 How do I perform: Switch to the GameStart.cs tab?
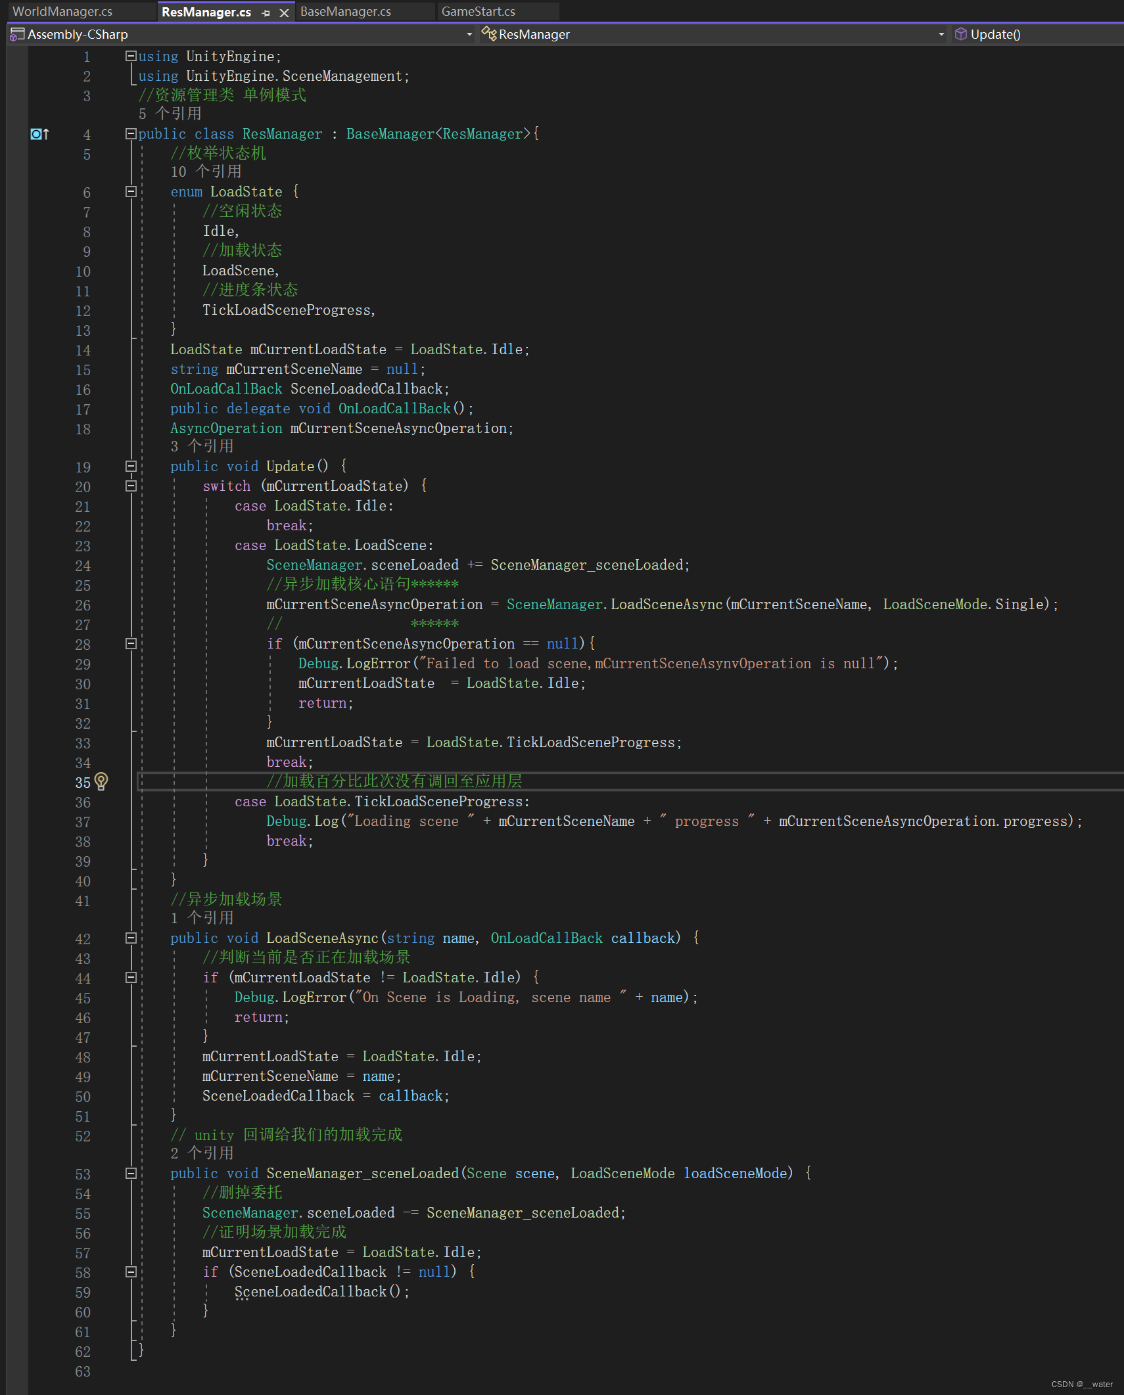[x=478, y=11]
